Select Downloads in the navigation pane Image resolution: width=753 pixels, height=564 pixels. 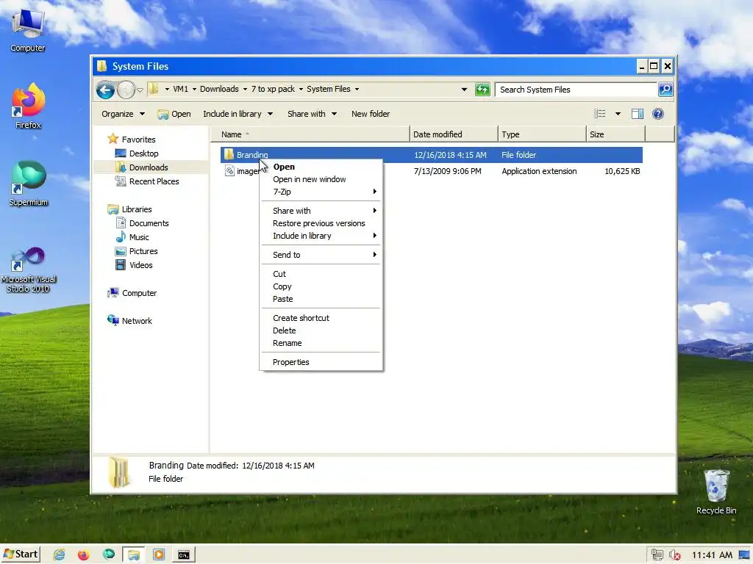pos(149,167)
